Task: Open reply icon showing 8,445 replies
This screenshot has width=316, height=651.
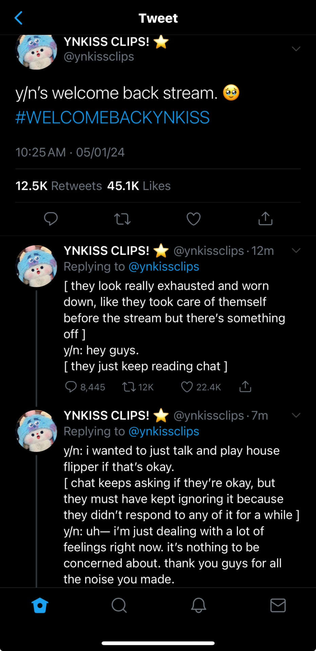Action: 71,387
